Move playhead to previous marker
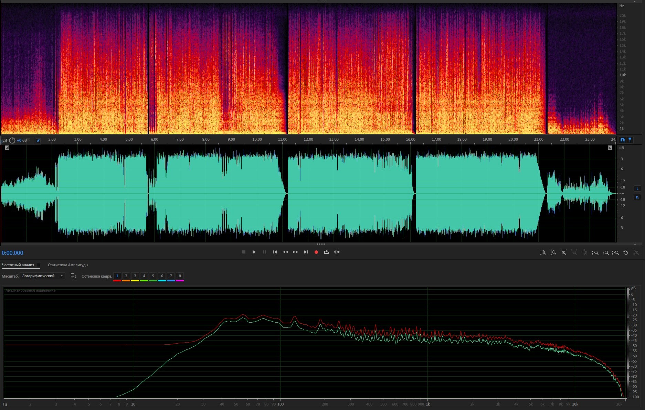The image size is (645, 410). point(275,252)
